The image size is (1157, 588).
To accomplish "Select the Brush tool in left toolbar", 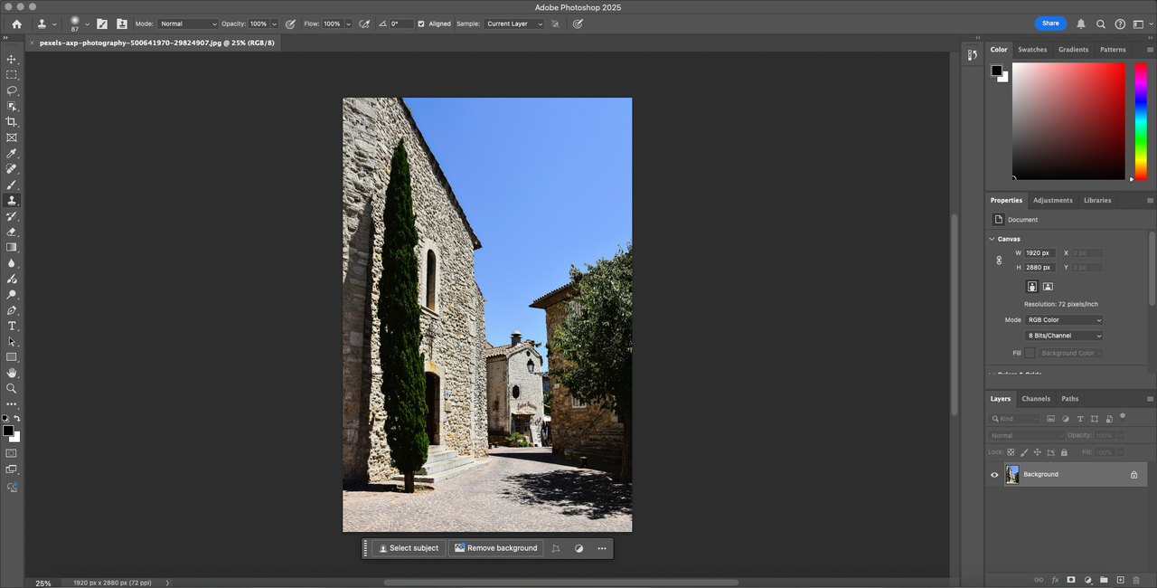I will click(x=12, y=185).
